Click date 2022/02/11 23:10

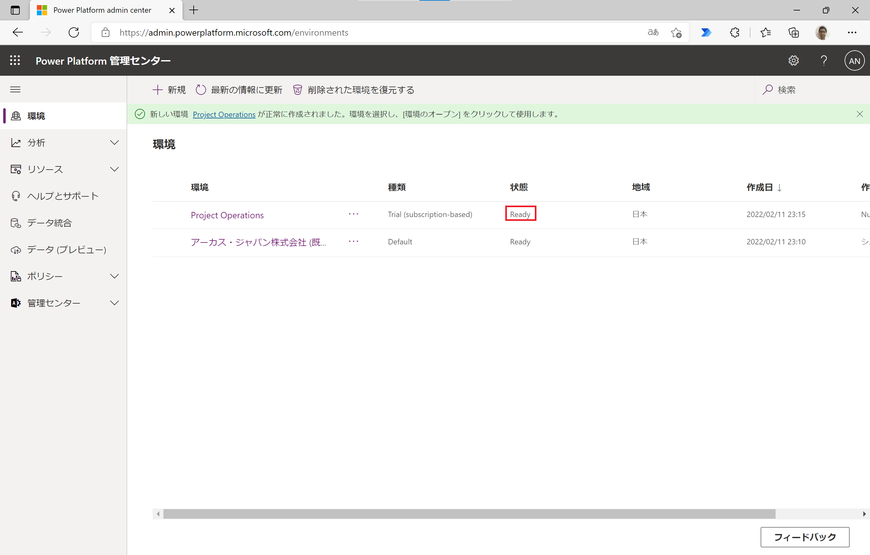point(776,242)
